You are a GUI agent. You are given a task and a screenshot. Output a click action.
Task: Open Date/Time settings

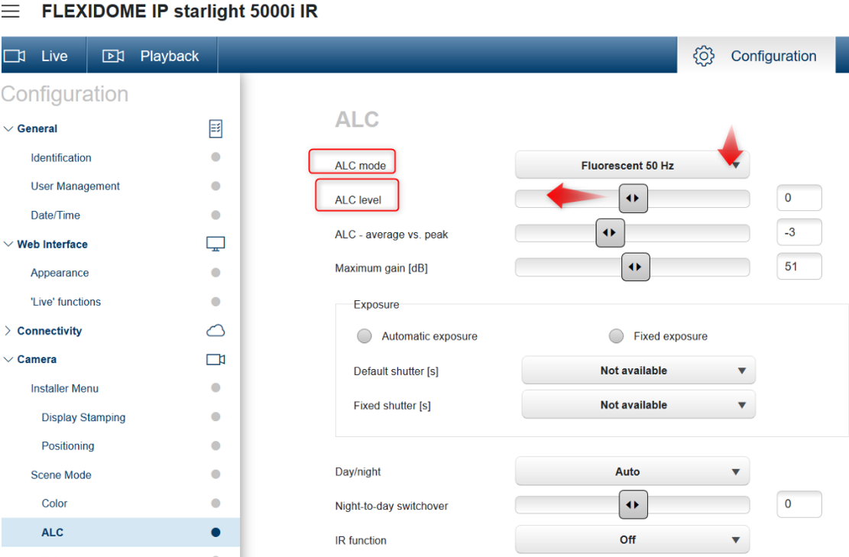[x=55, y=215]
